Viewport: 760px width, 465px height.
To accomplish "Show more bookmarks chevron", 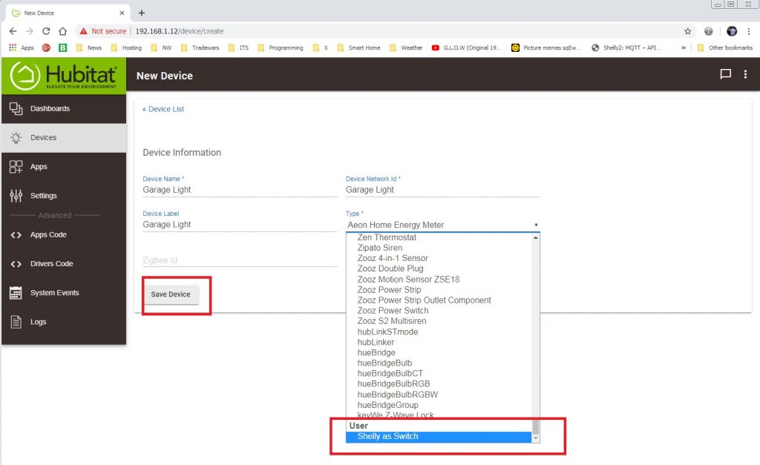I will (684, 47).
